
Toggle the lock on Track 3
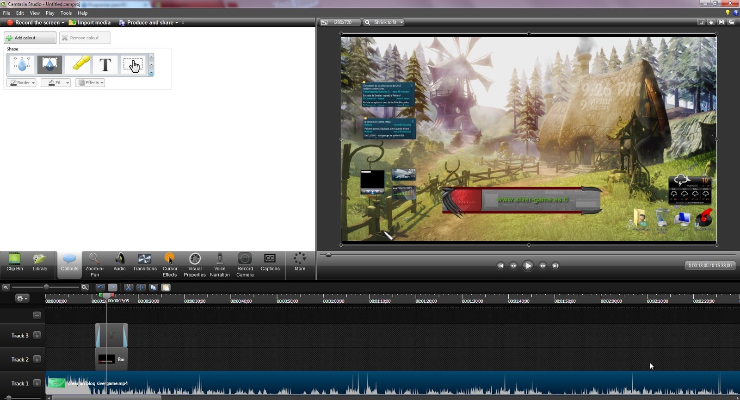(37, 335)
